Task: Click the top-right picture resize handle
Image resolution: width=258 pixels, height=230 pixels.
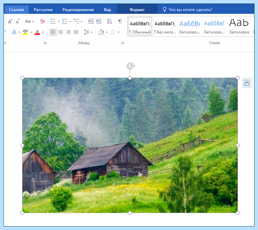Action: click(238, 78)
